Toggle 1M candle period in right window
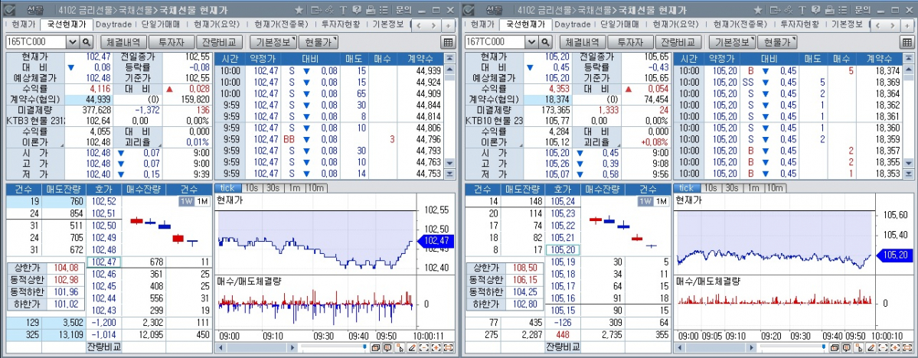 pos(661,201)
